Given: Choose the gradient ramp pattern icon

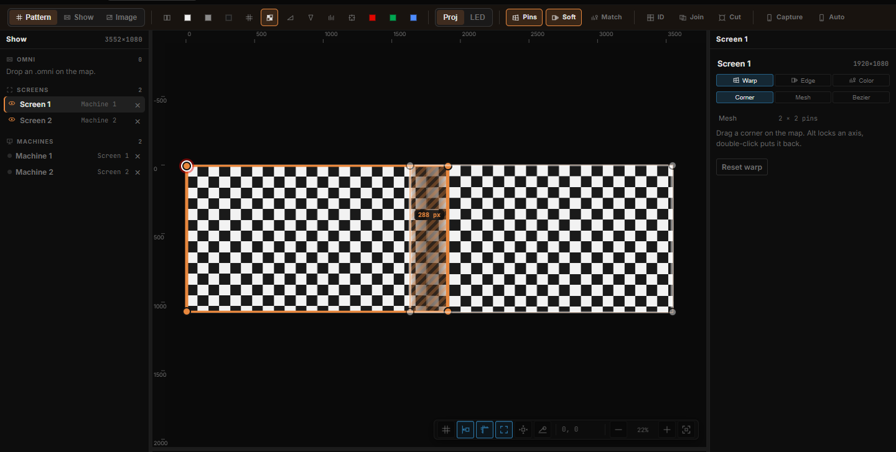Looking at the screenshot, I should (x=290, y=17).
